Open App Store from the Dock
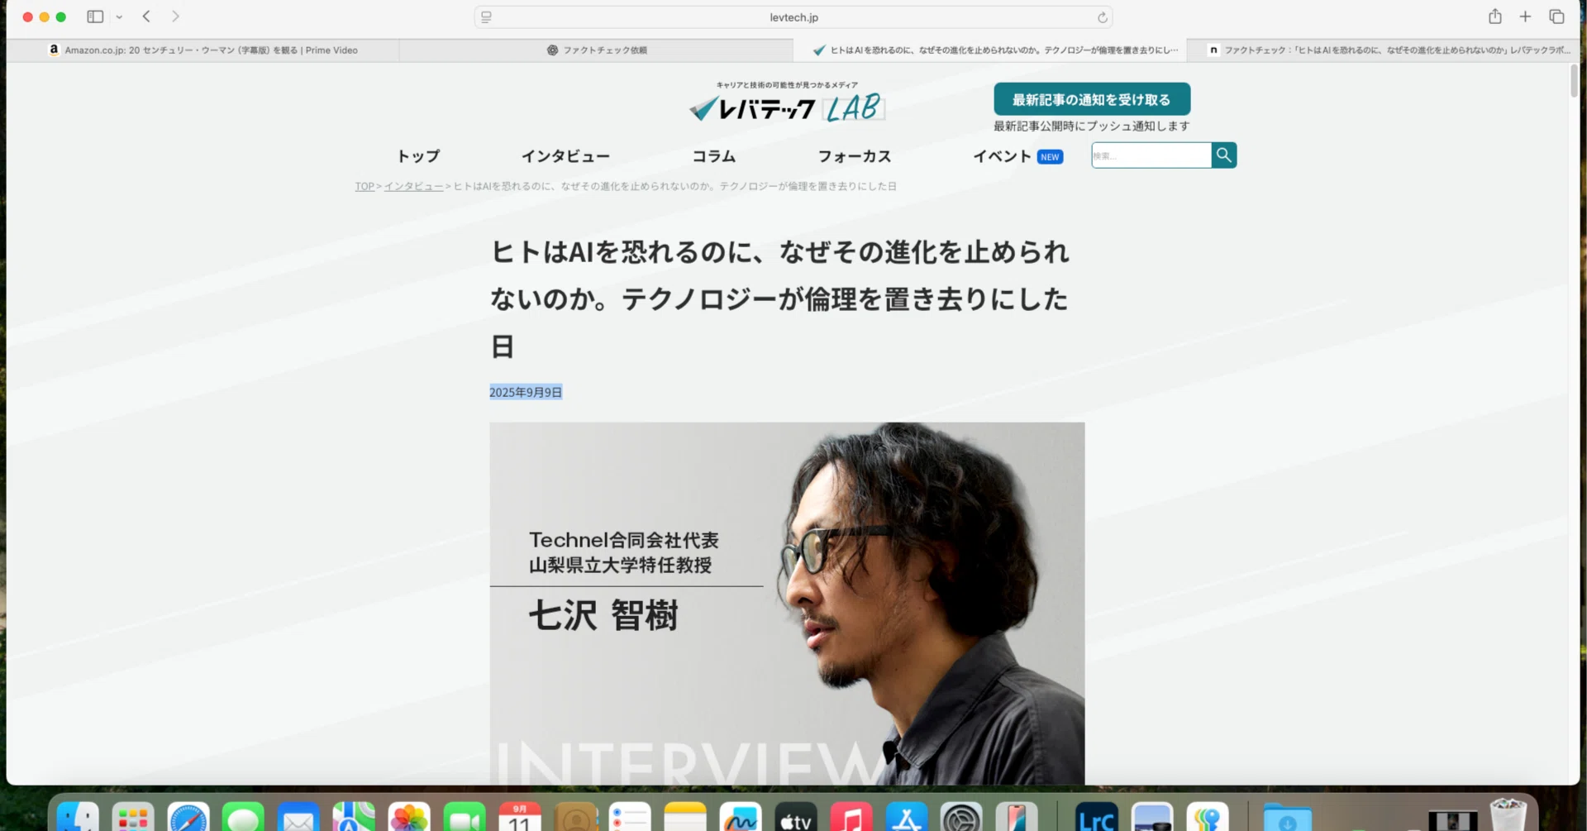The width and height of the screenshot is (1587, 831). click(907, 818)
